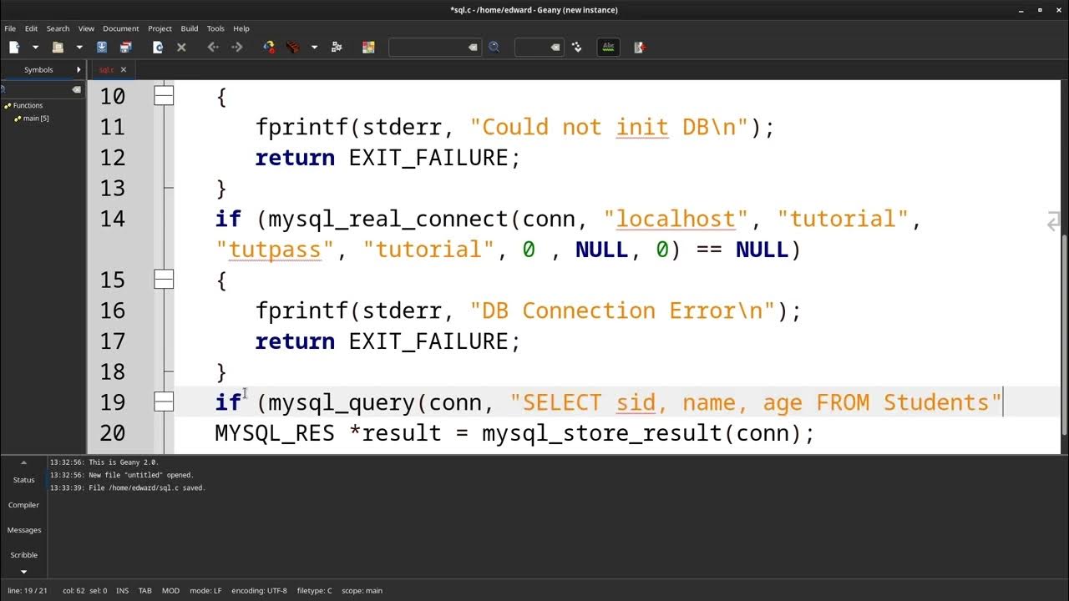Screen dimensions: 1069x601
Task: Open an existing file using the folder icon
Action: coord(58,48)
